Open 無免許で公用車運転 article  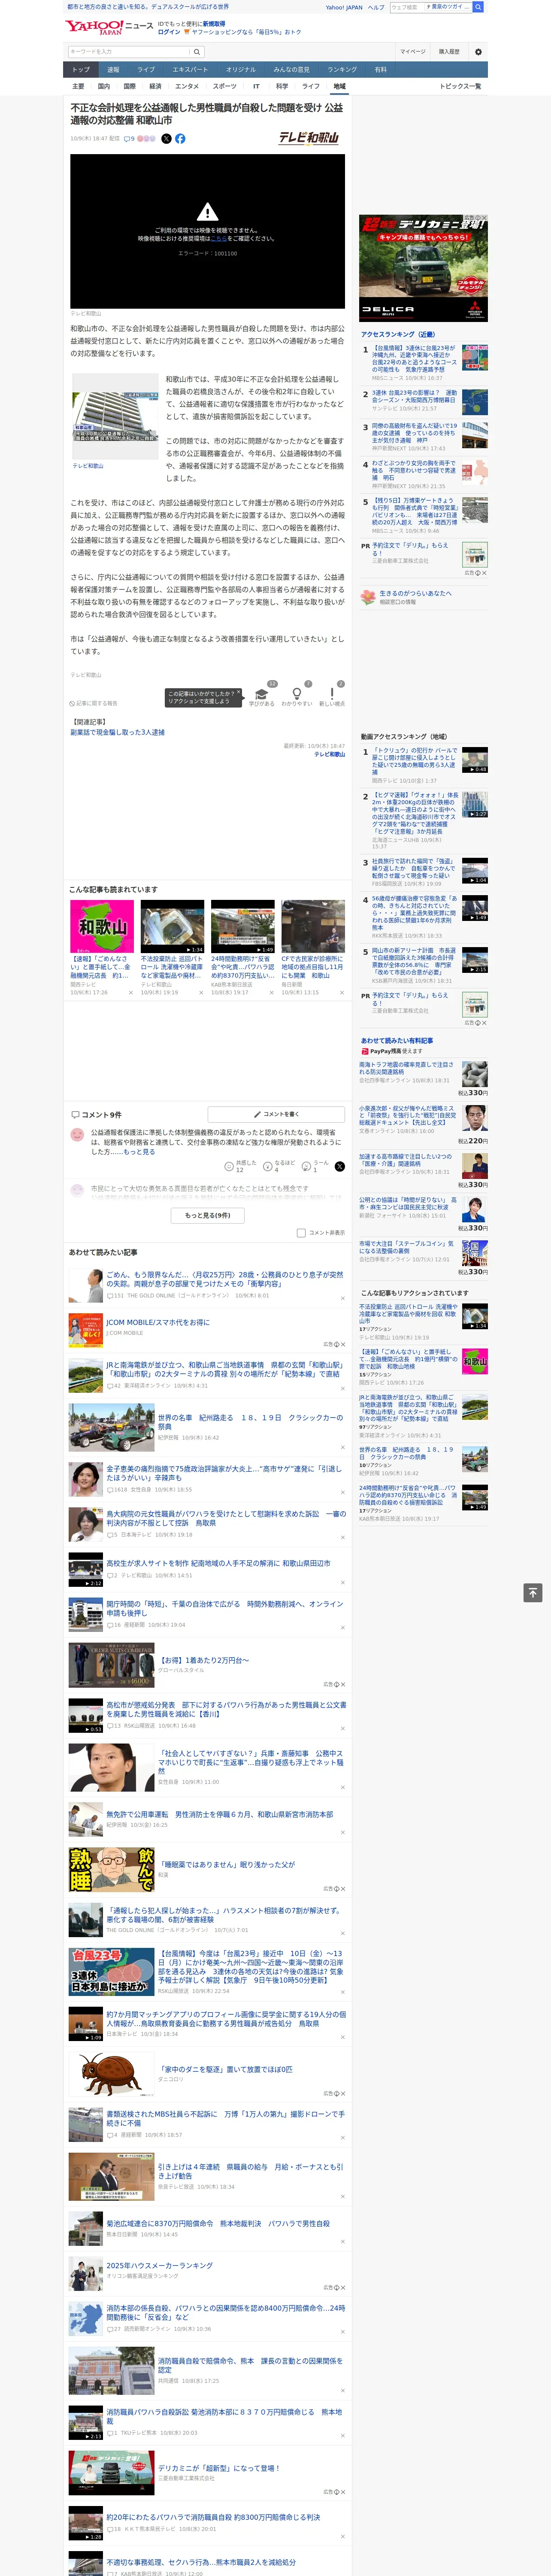point(220,1814)
